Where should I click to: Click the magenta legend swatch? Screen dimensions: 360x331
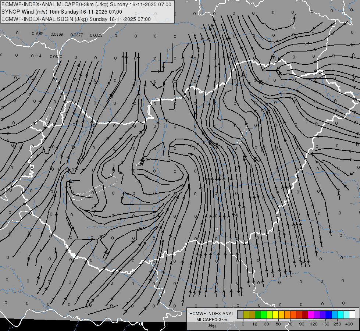(311, 314)
